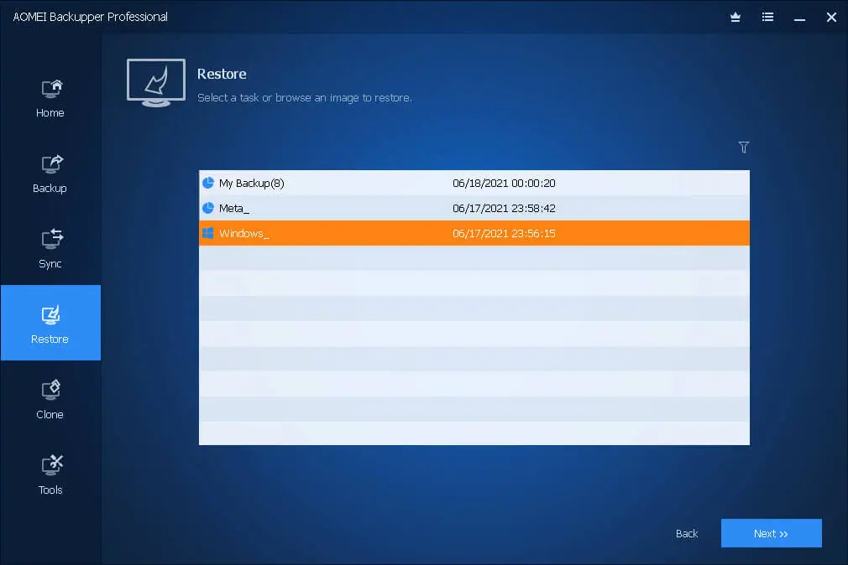Open the Sync section
The height and width of the screenshot is (565, 848).
pyautogui.click(x=50, y=249)
